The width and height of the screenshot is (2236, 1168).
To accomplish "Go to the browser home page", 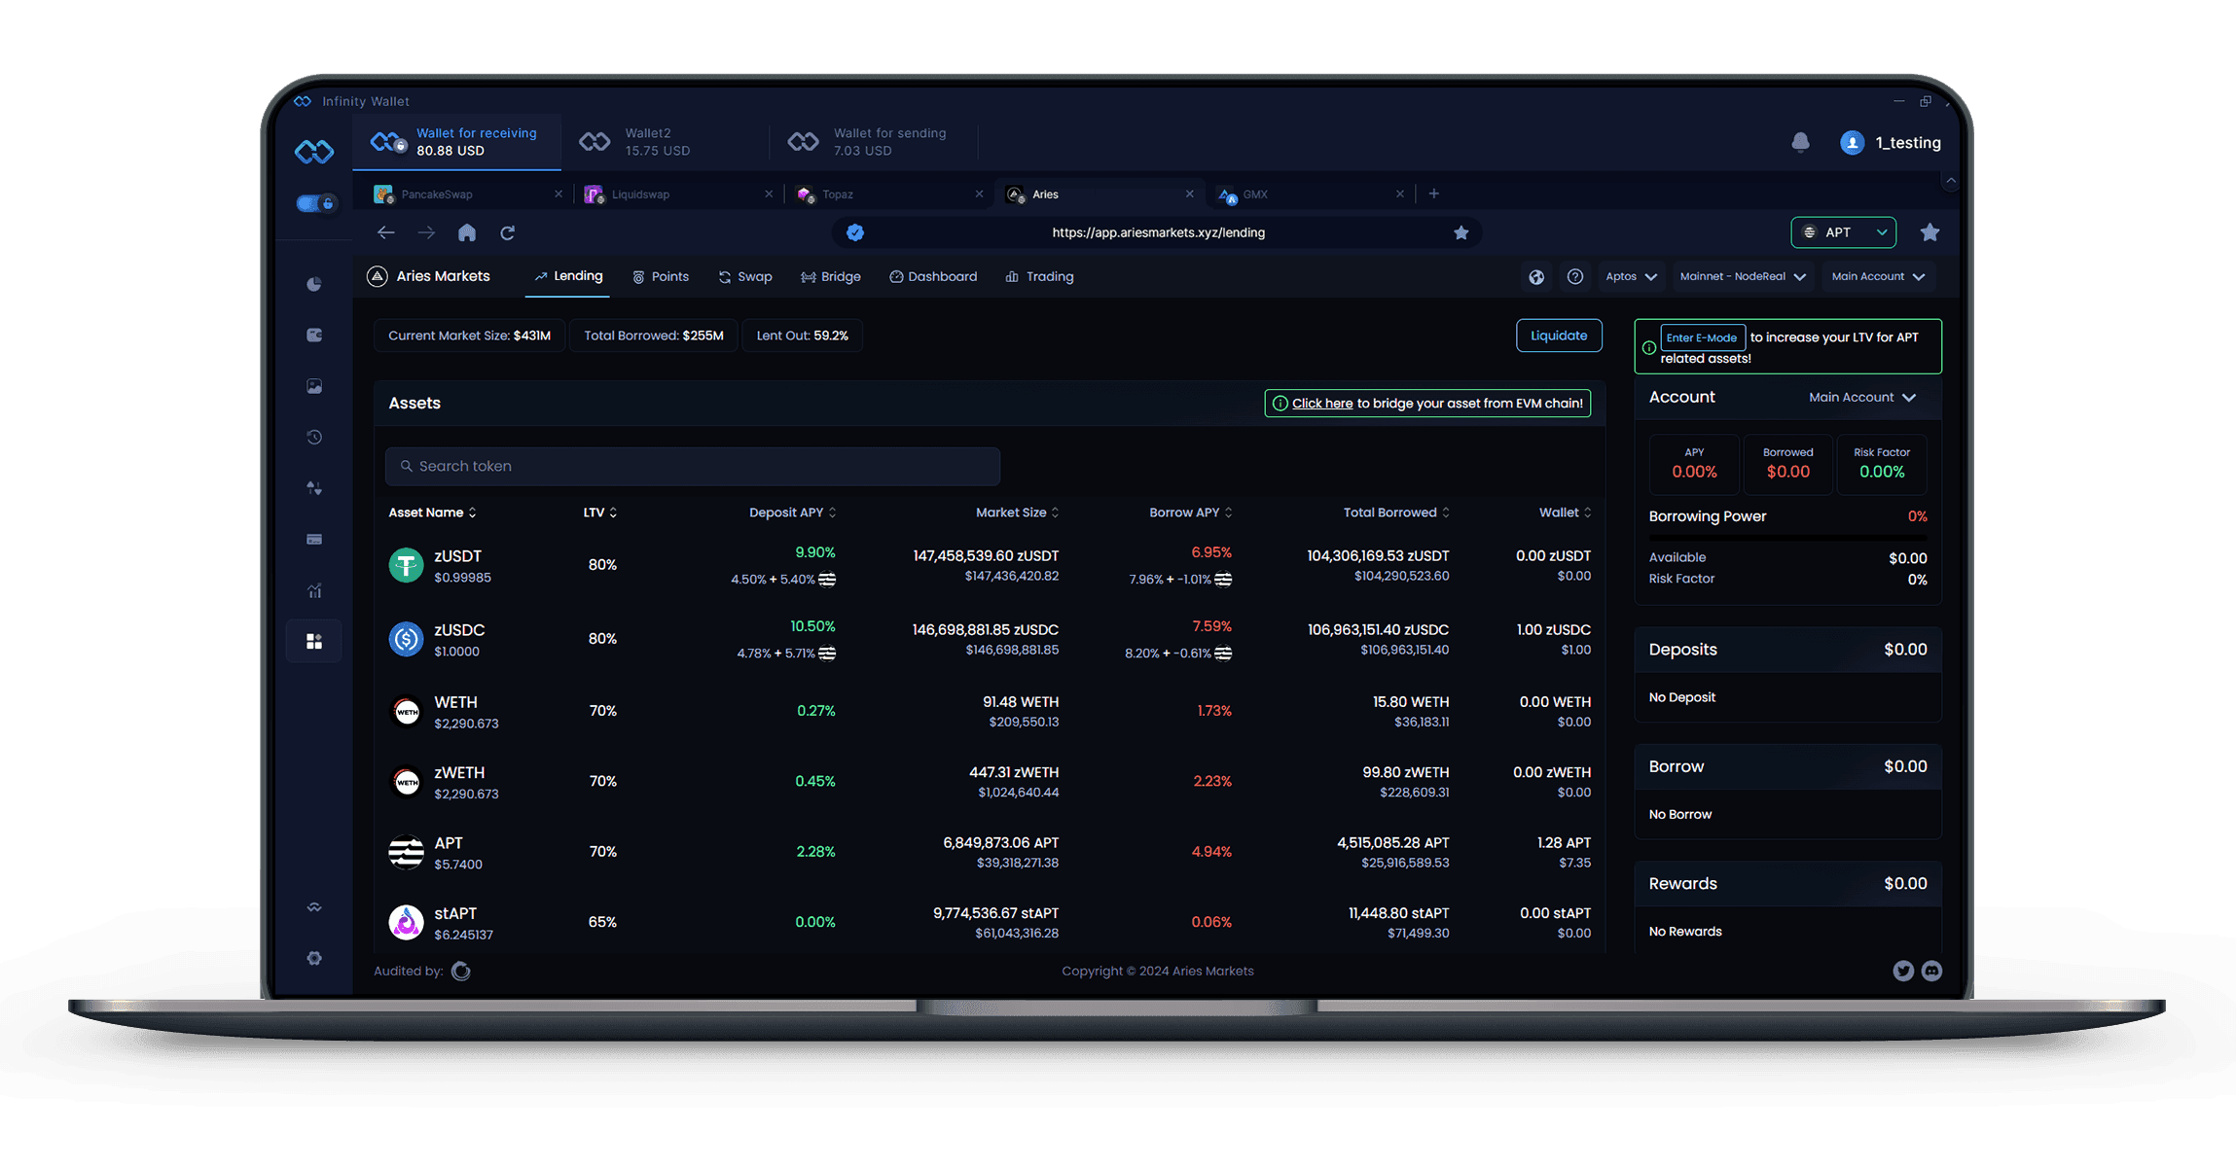I will point(467,232).
